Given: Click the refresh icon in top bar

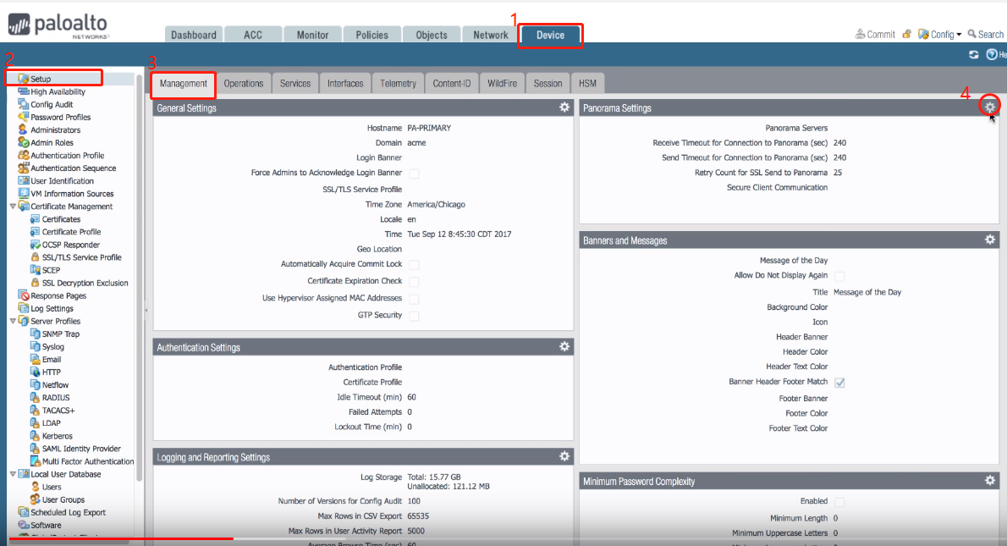Looking at the screenshot, I should (x=974, y=55).
